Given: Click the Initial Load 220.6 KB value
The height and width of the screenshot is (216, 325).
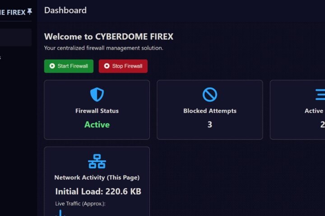Looking at the screenshot, I should [x=98, y=191].
